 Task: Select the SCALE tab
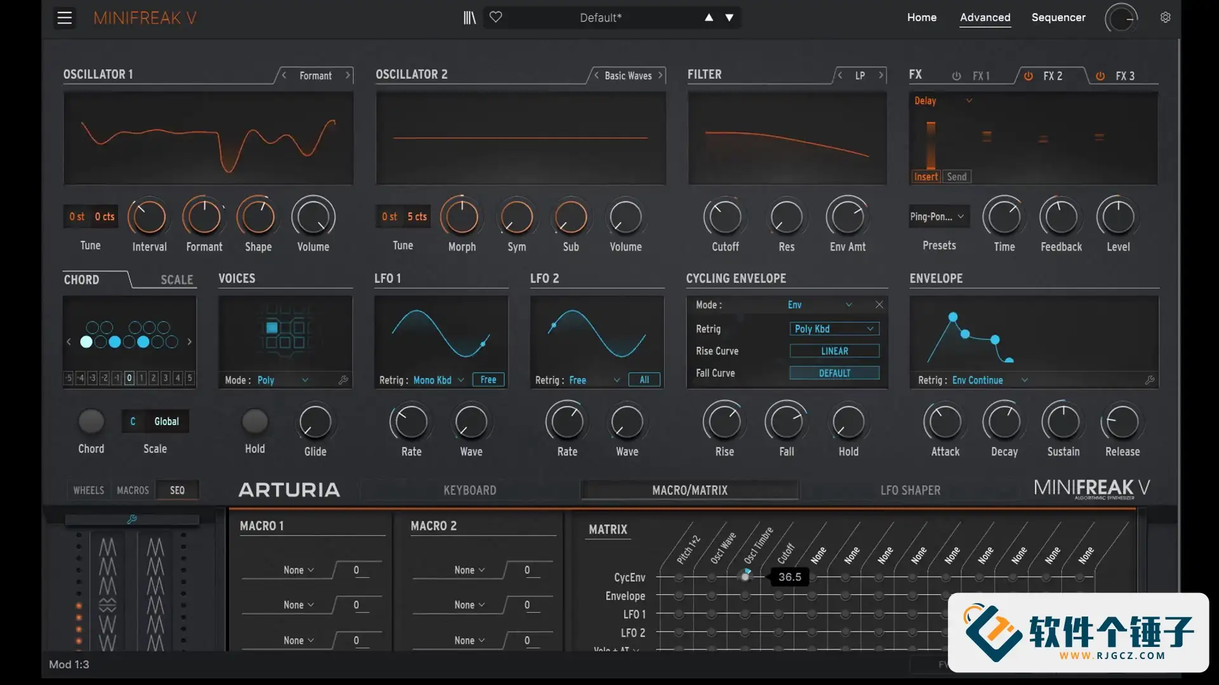pyautogui.click(x=177, y=280)
